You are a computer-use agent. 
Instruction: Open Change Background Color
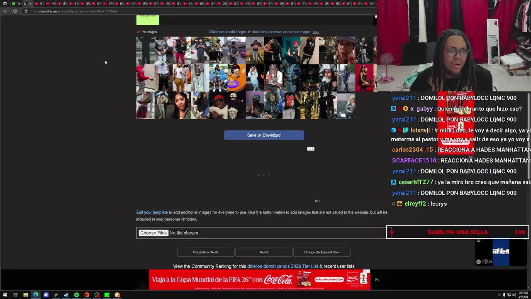[322, 252]
